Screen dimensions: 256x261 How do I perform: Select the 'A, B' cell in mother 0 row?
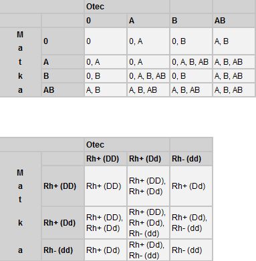click(x=234, y=41)
